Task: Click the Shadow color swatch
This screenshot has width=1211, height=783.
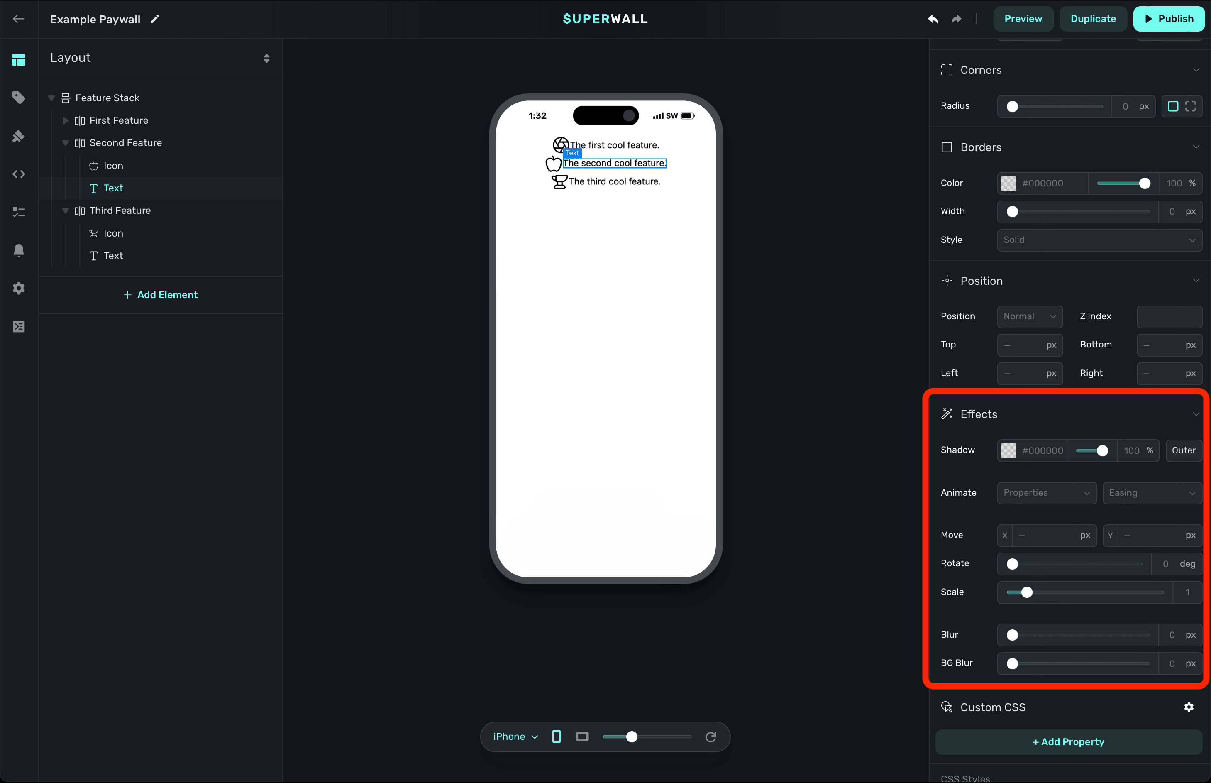Action: [1008, 450]
